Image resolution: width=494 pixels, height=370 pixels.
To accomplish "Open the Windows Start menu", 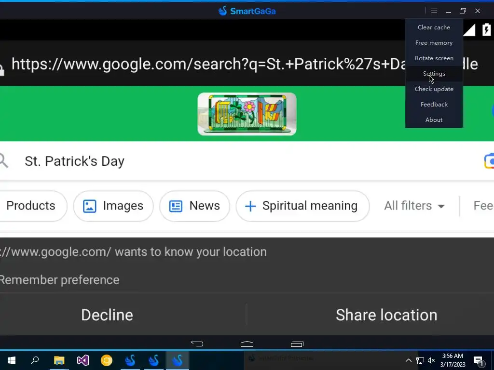I will point(12,360).
